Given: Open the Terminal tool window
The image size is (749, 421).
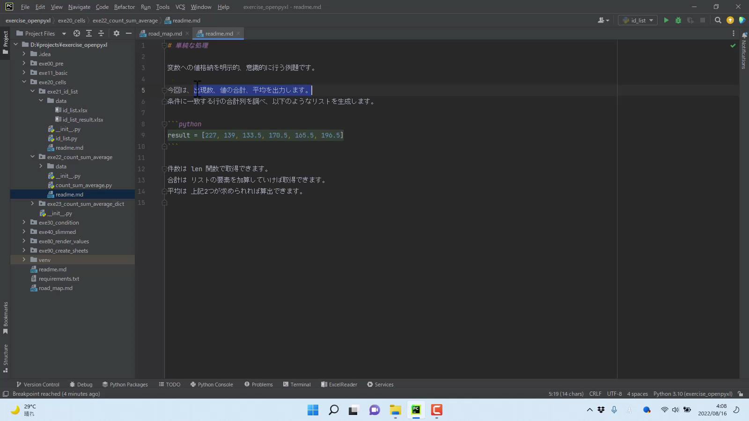Looking at the screenshot, I should [297, 385].
